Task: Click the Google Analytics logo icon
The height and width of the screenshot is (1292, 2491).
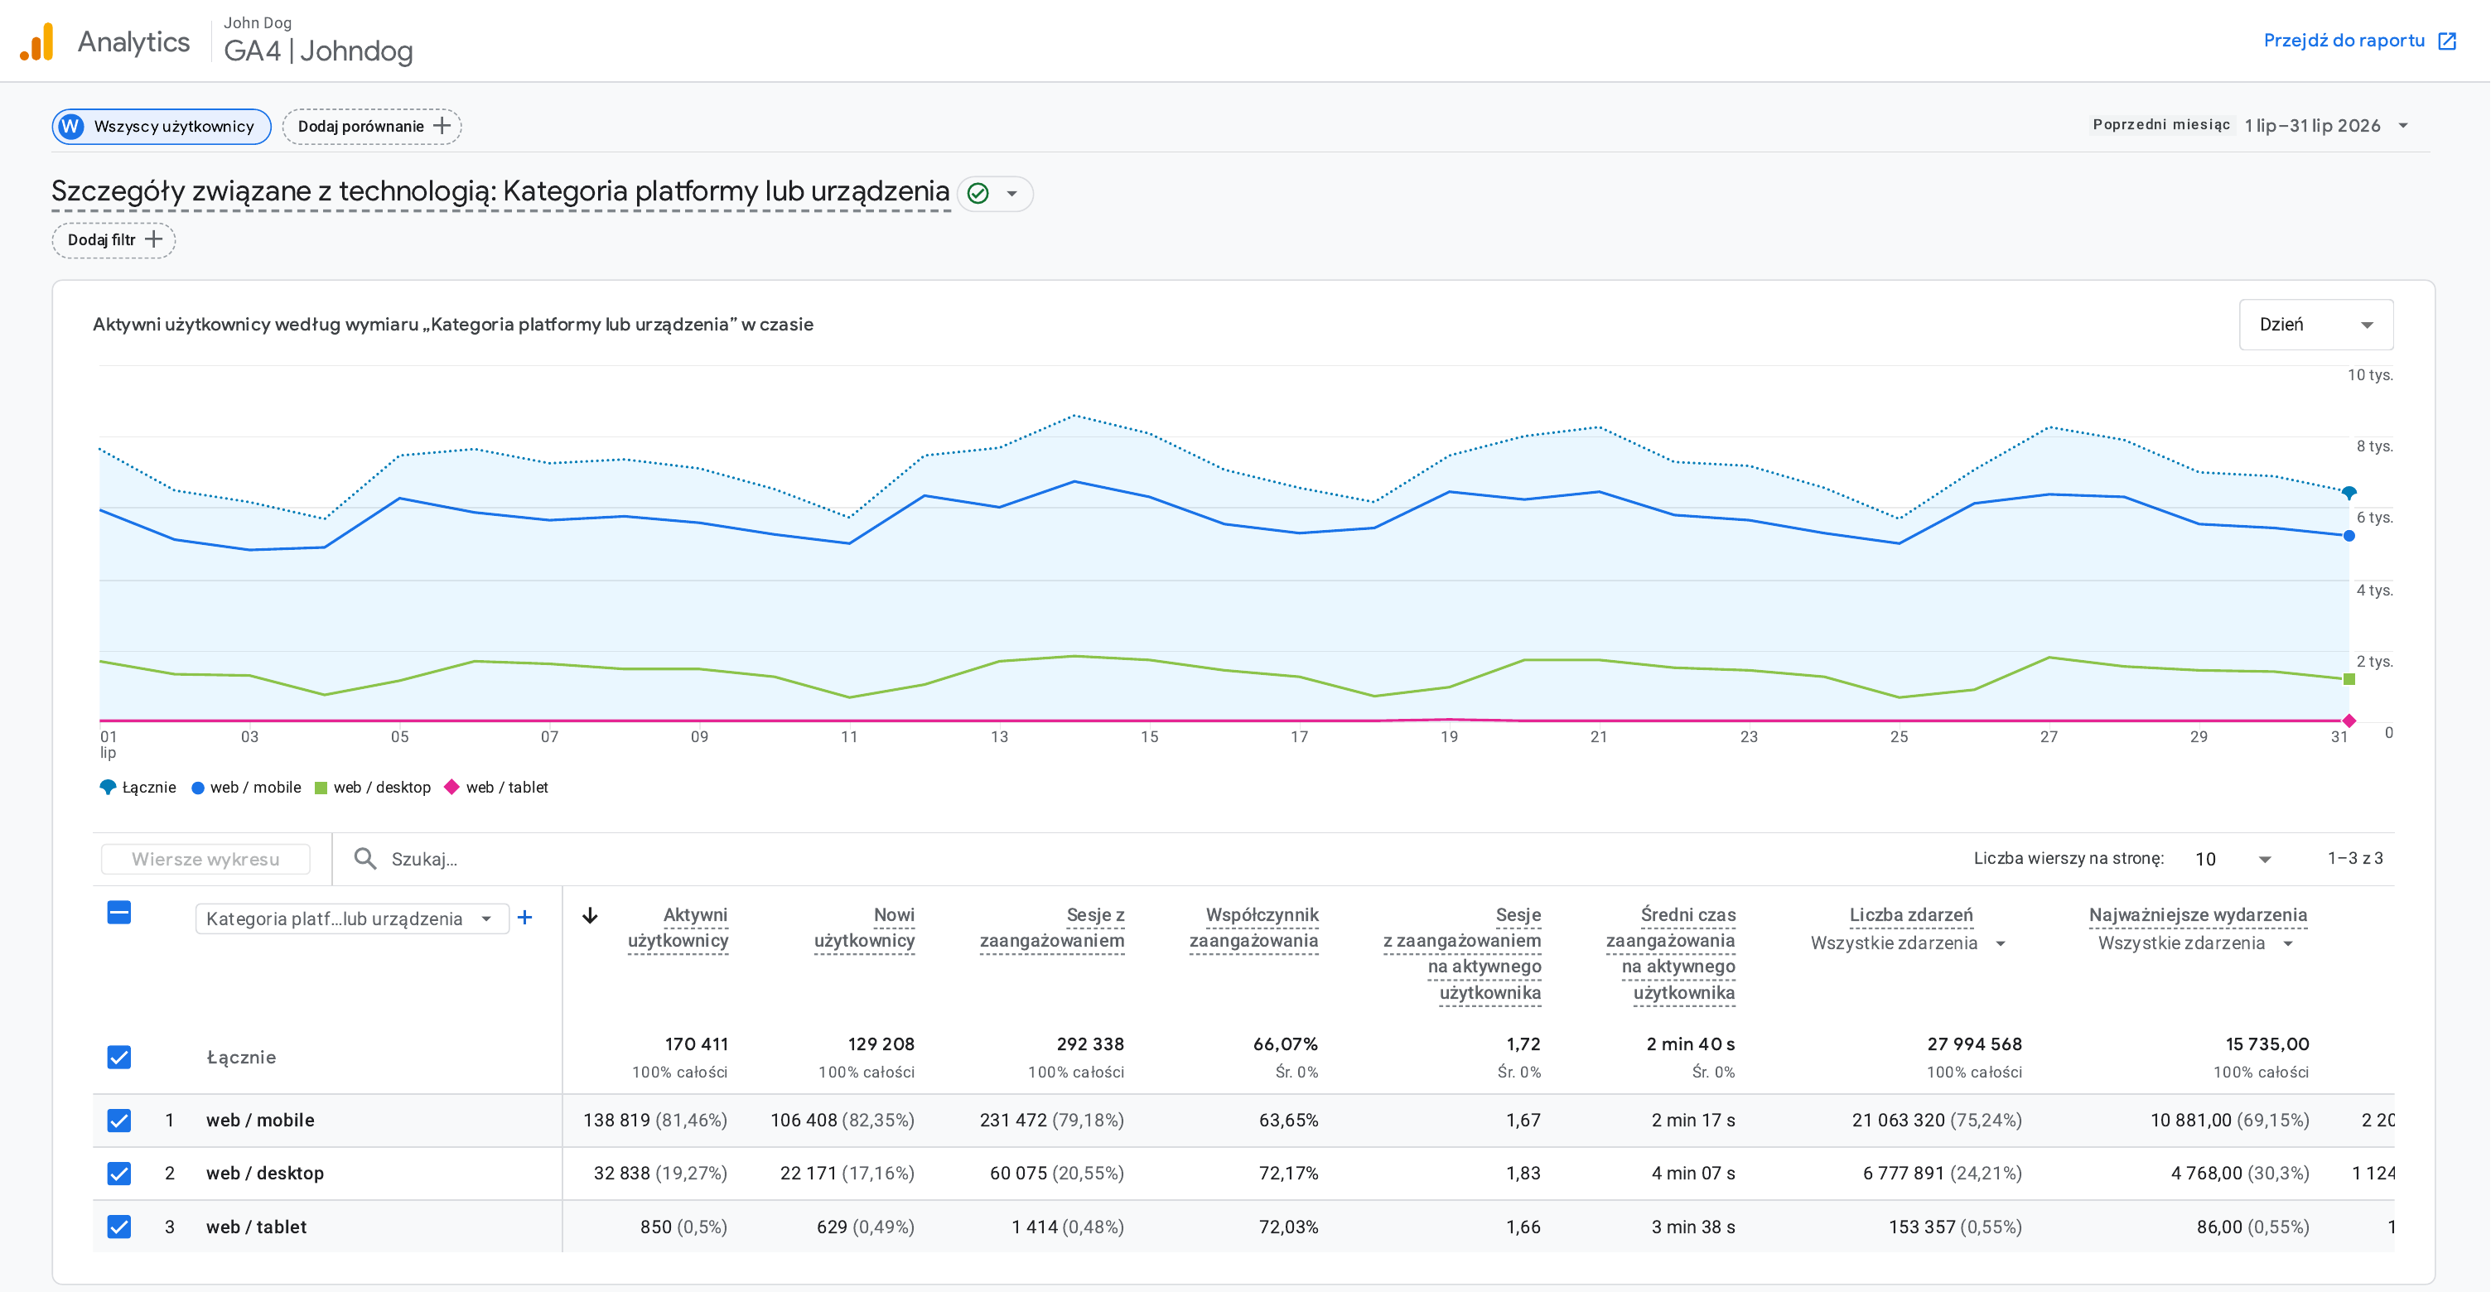Action: click(38, 41)
